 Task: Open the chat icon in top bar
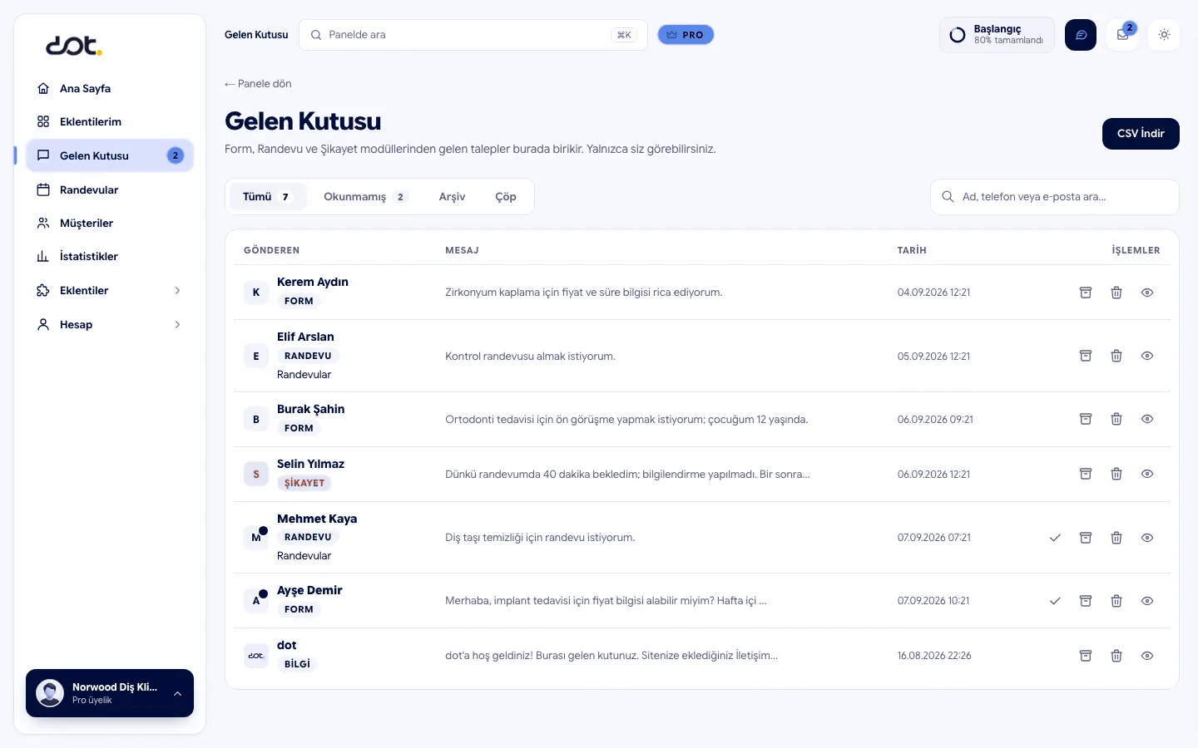1081,35
